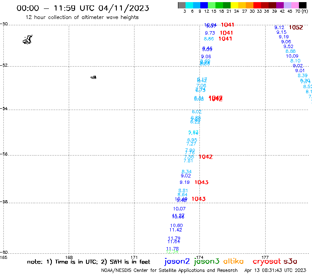312x274 pixels.
Task: Select the cryosat satellite legend label
Action: [267, 262]
